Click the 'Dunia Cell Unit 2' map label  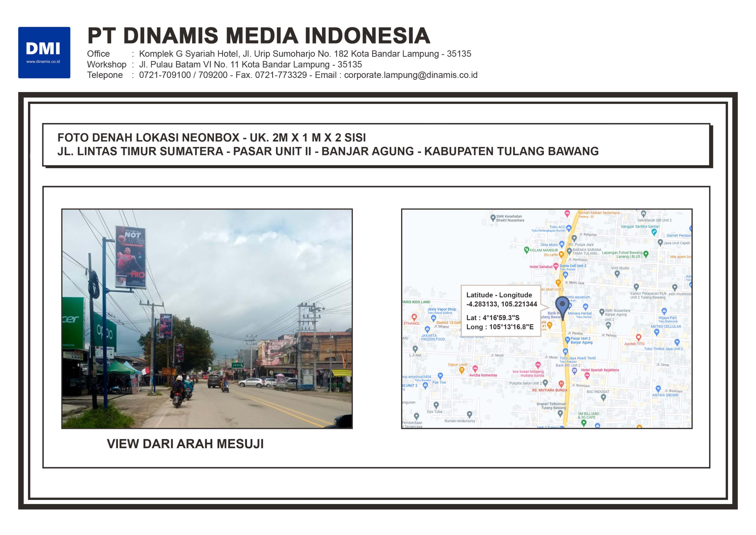pyautogui.click(x=573, y=266)
